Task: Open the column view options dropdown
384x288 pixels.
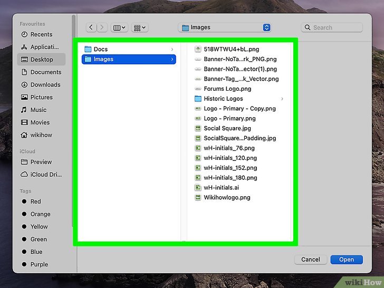Action: [119, 27]
